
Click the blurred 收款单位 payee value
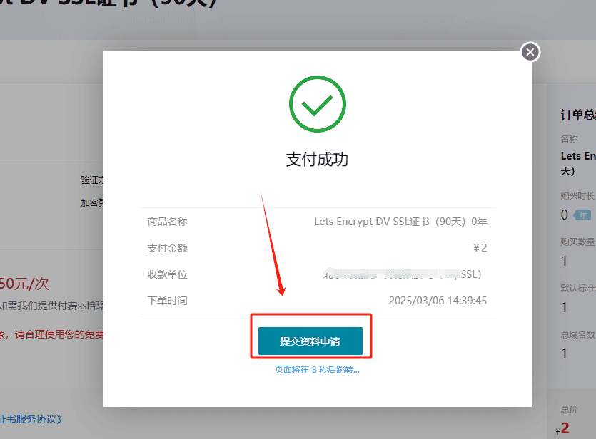[402, 274]
